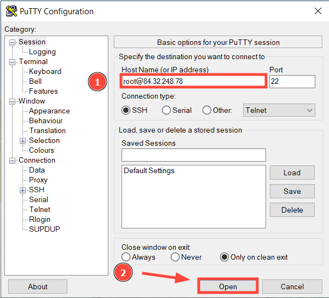
Task: Click the Port number field
Action: coord(292,82)
